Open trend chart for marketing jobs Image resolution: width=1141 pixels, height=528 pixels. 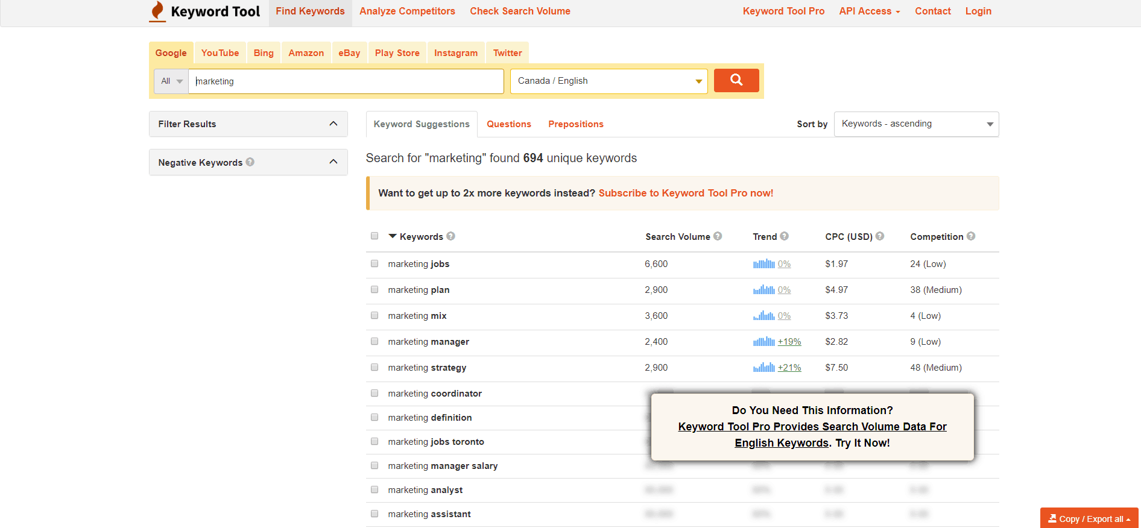(x=763, y=264)
